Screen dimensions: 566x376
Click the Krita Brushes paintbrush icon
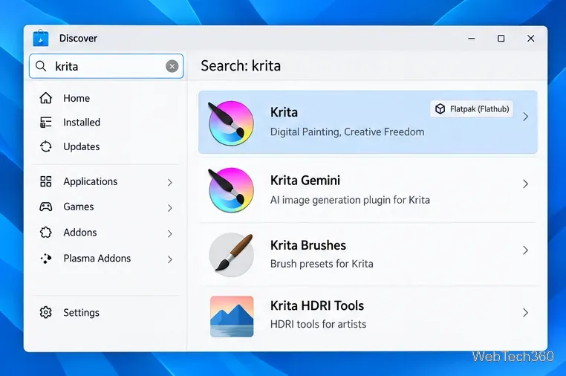[x=231, y=255]
